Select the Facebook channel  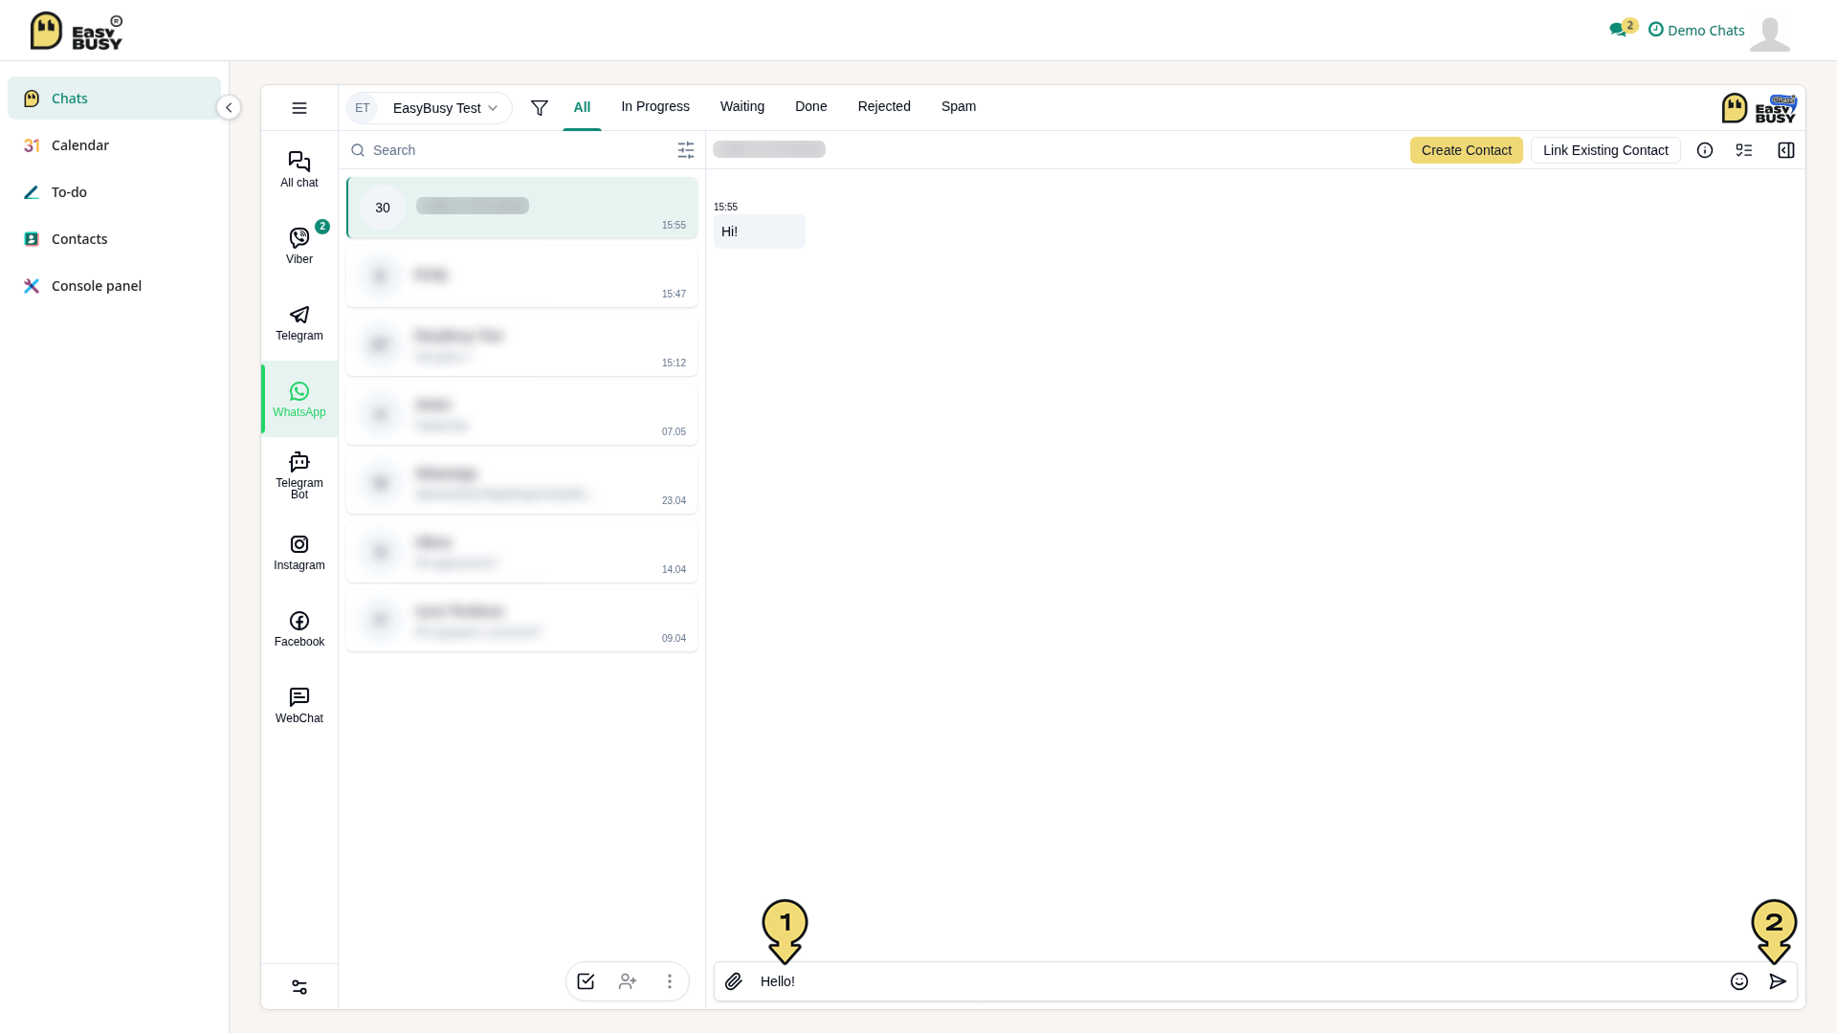point(299,628)
